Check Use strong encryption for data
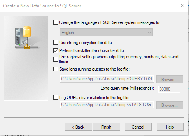189x136 pixels. (x=56, y=43)
